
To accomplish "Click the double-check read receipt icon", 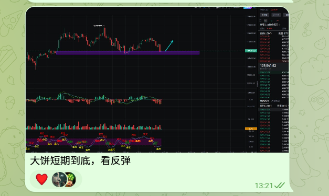I will point(280,185).
